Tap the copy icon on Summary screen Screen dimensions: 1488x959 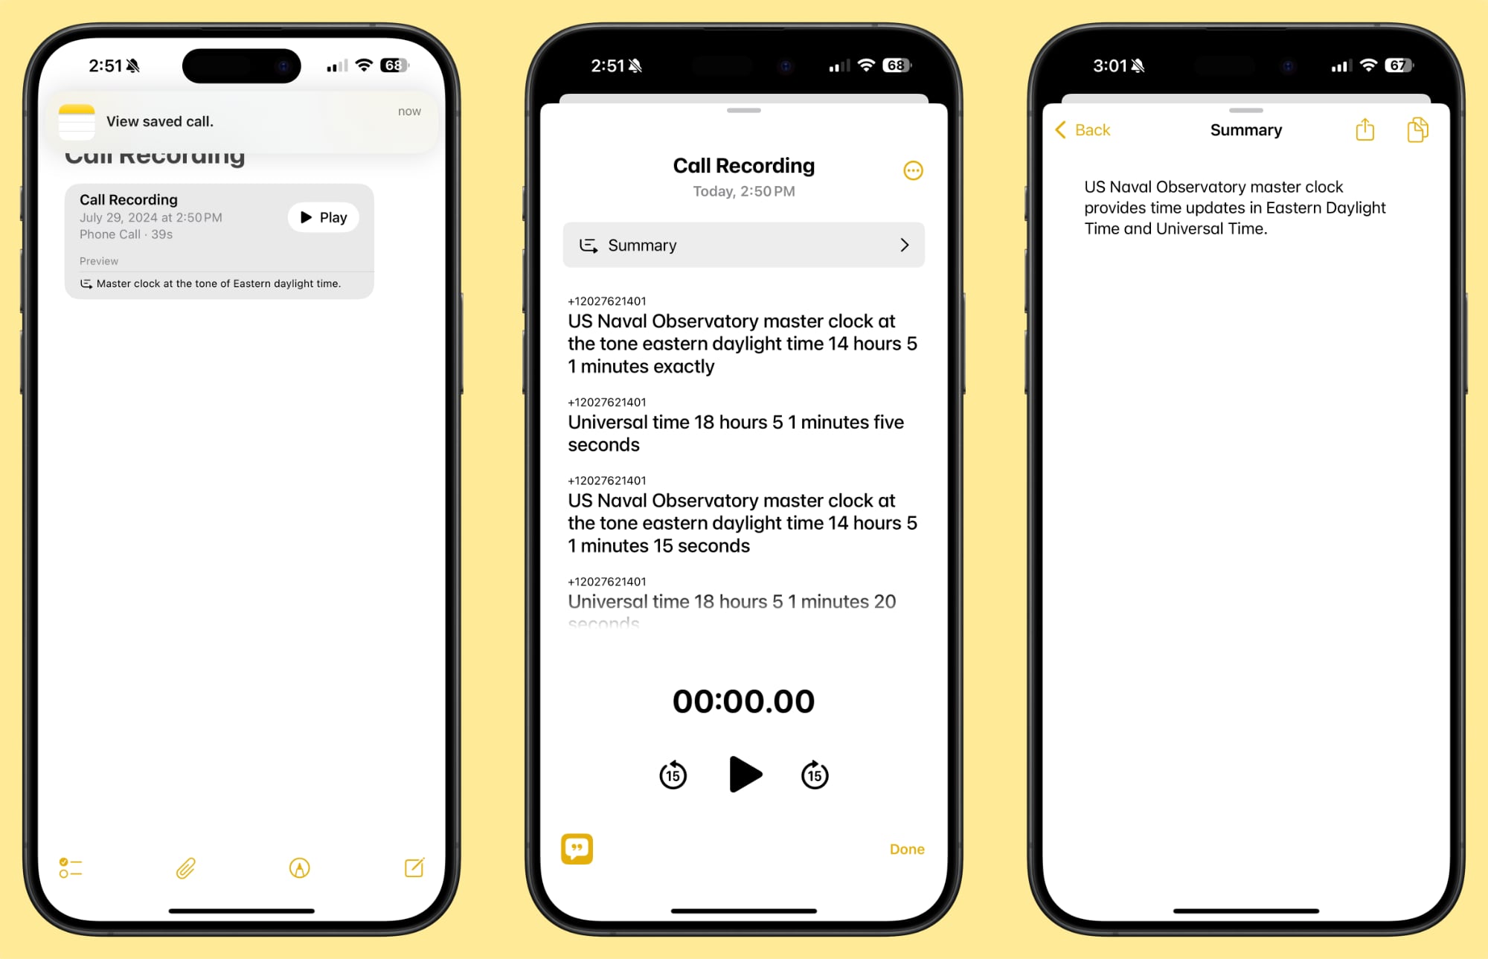pyautogui.click(x=1417, y=130)
